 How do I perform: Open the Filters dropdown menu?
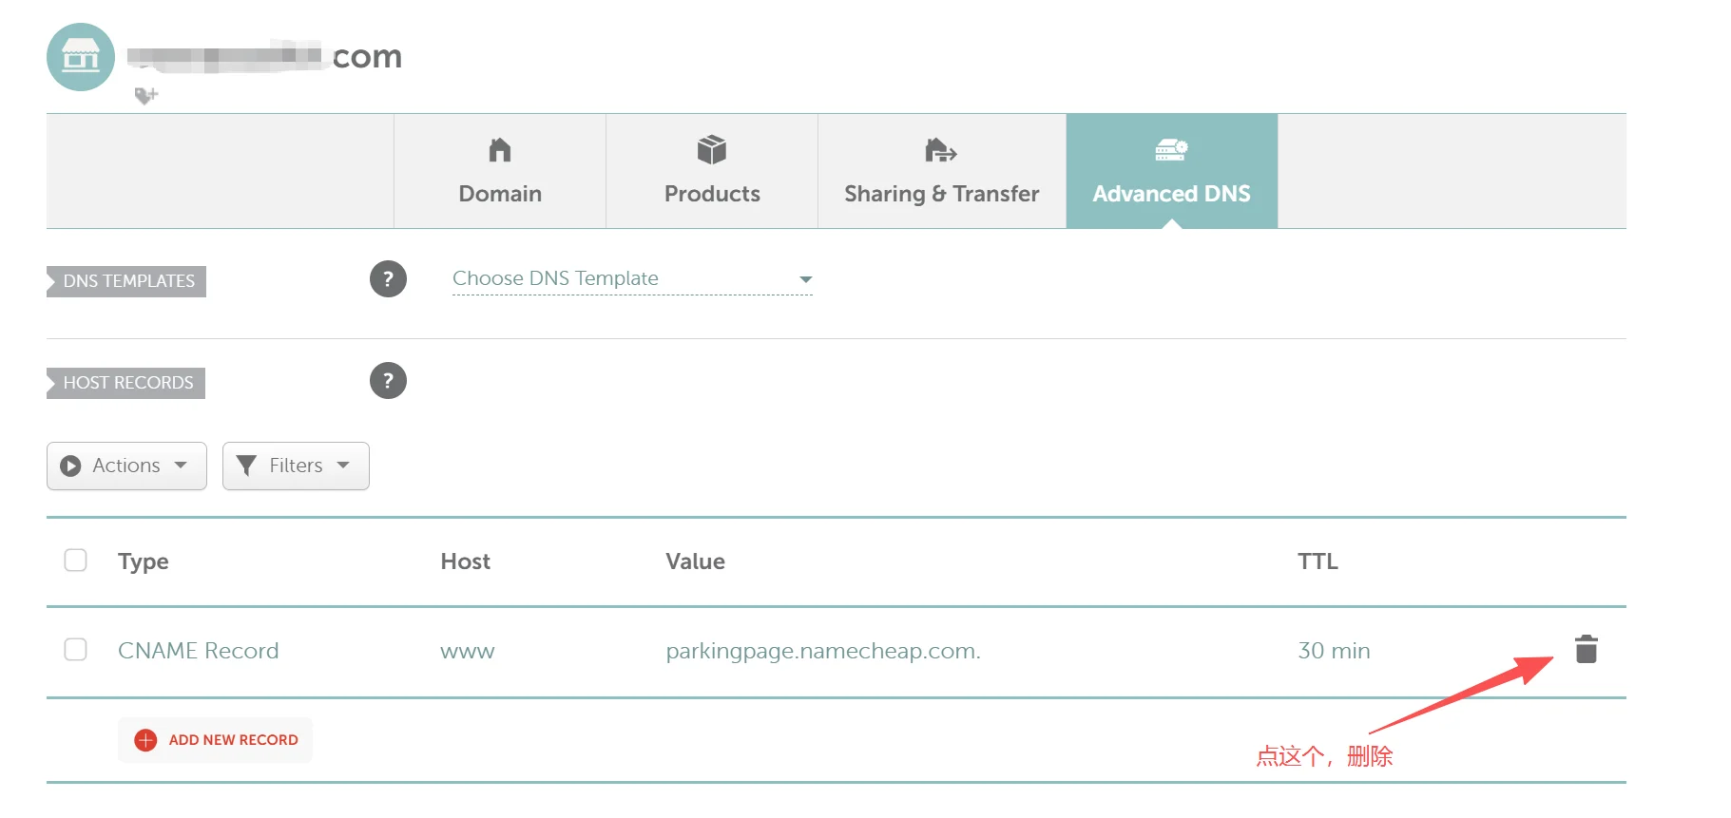pyautogui.click(x=296, y=466)
